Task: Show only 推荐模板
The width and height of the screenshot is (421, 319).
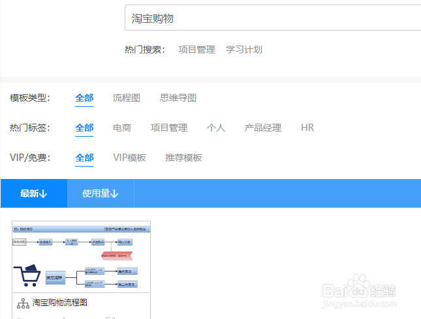Action: coord(183,158)
